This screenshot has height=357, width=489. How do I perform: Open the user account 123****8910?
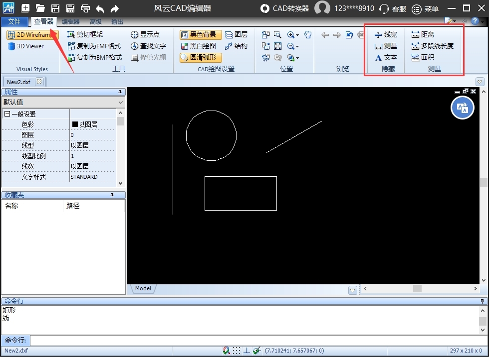(344, 8)
